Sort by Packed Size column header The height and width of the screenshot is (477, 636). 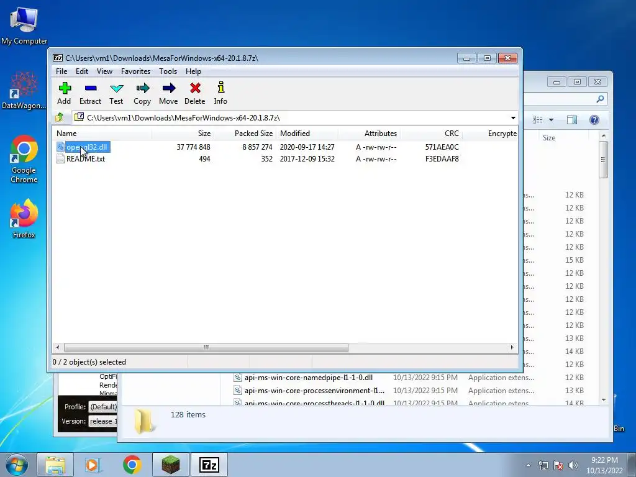coord(245,134)
